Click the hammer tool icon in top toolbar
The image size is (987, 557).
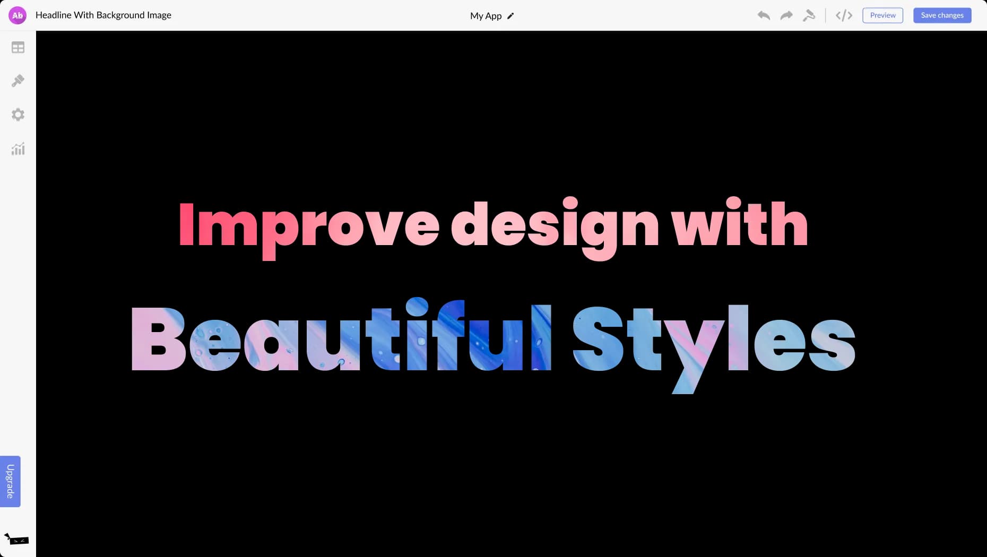(x=809, y=15)
